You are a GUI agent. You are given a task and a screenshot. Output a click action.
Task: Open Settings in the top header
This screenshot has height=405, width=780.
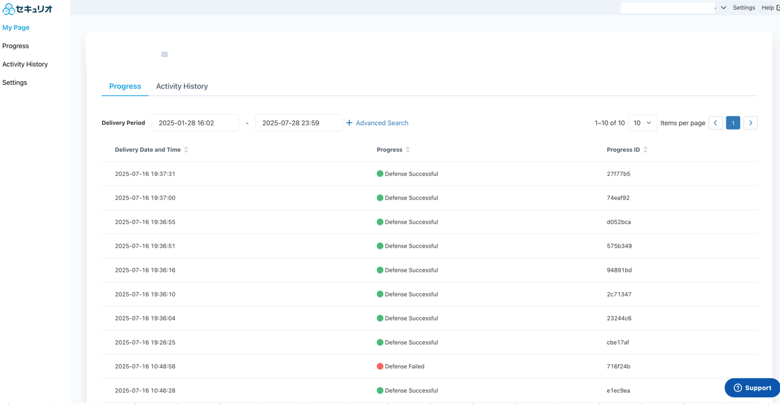click(744, 8)
